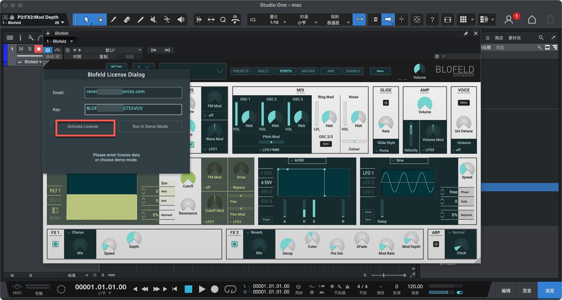The width and height of the screenshot is (562, 300).
Task: Select the Range selection tool
Action: tap(100, 20)
